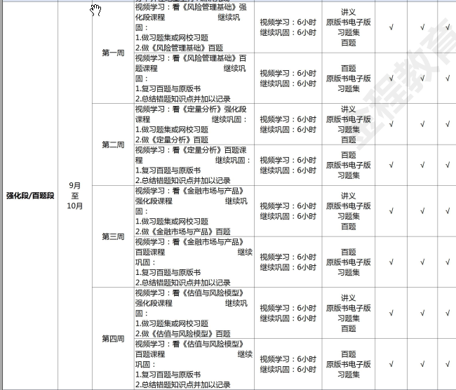Select the 《估值与风险模型》百题课程 task cell

tap(194, 364)
